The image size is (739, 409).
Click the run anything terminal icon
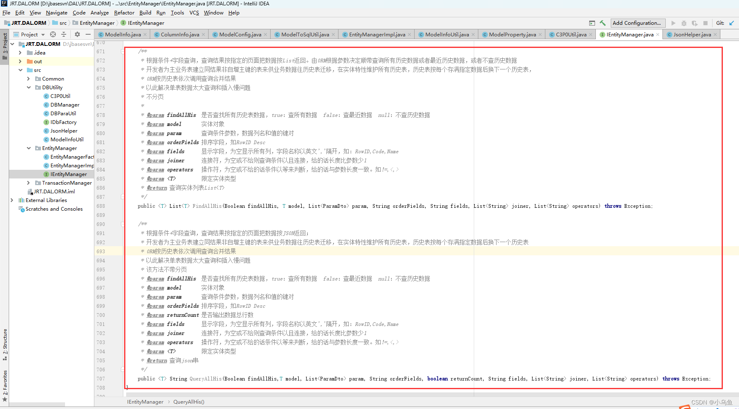(592, 23)
